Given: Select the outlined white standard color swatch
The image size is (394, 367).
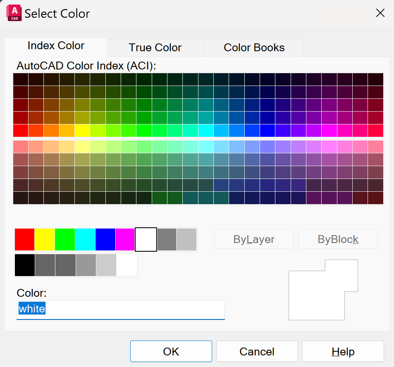Looking at the screenshot, I should pyautogui.click(x=146, y=239).
